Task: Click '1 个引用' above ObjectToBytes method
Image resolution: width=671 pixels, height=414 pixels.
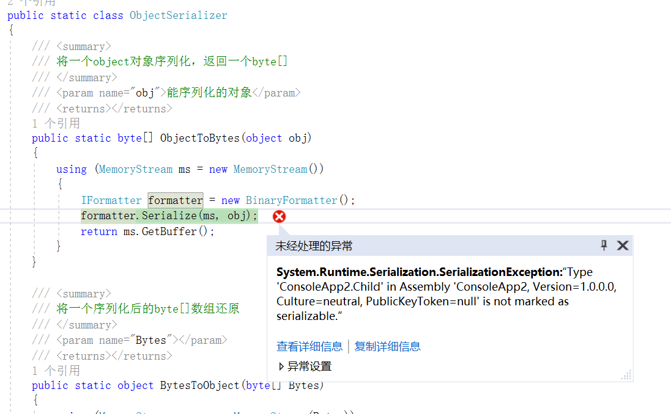Action: point(56,123)
